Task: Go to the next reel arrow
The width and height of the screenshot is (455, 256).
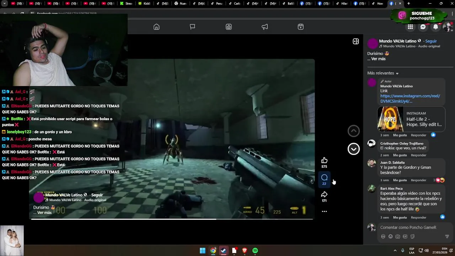Action: [354, 149]
